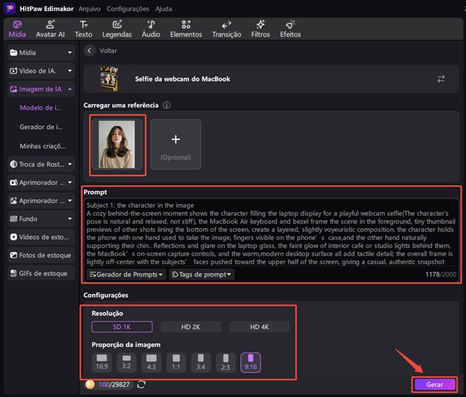Open the Áudio toolbar section
The height and width of the screenshot is (397, 466).
coord(151,29)
